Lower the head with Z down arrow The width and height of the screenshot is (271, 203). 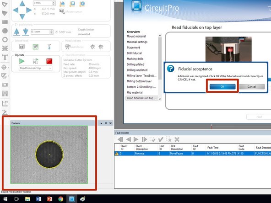pos(26,32)
